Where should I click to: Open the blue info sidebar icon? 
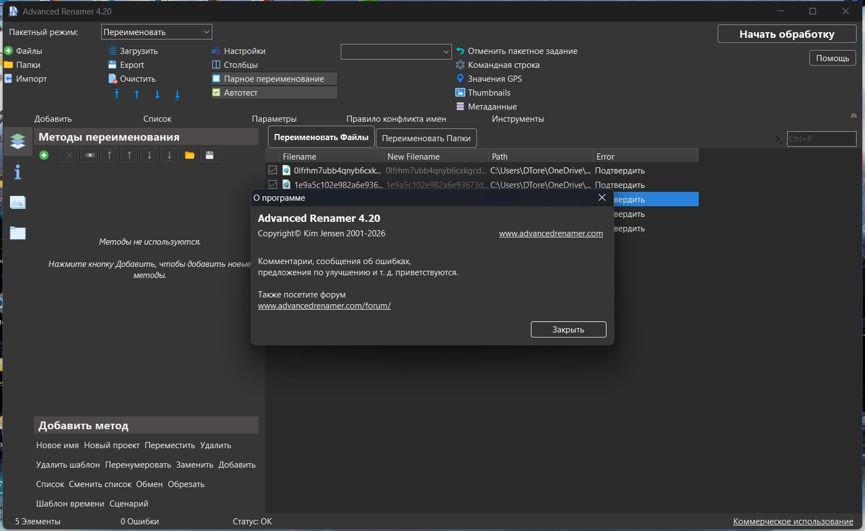point(18,172)
